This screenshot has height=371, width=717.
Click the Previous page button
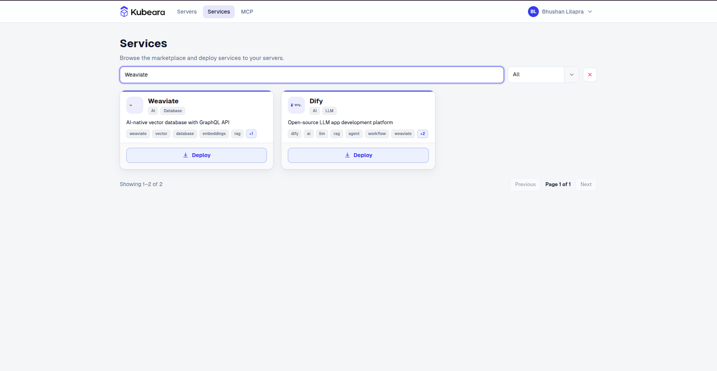click(525, 185)
